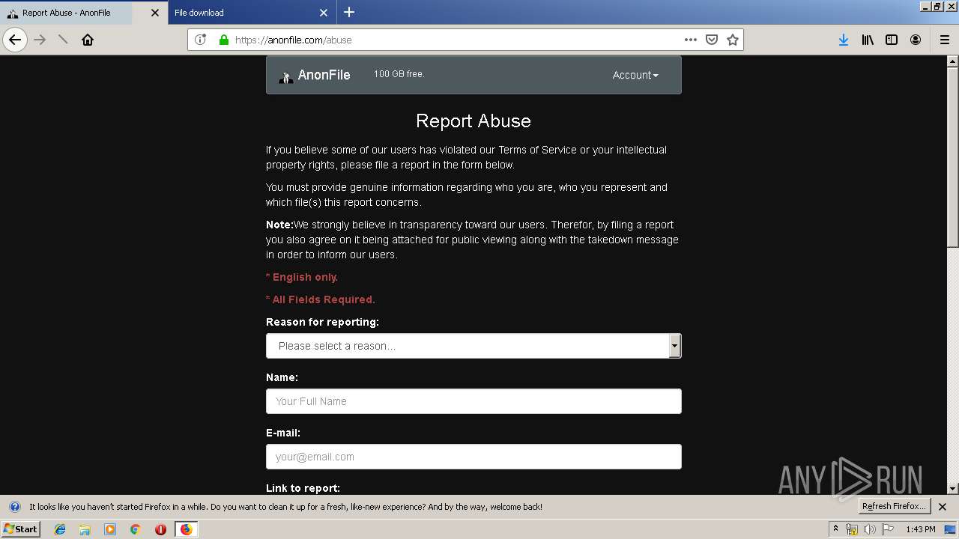Open the Windows Start menu

click(20, 529)
